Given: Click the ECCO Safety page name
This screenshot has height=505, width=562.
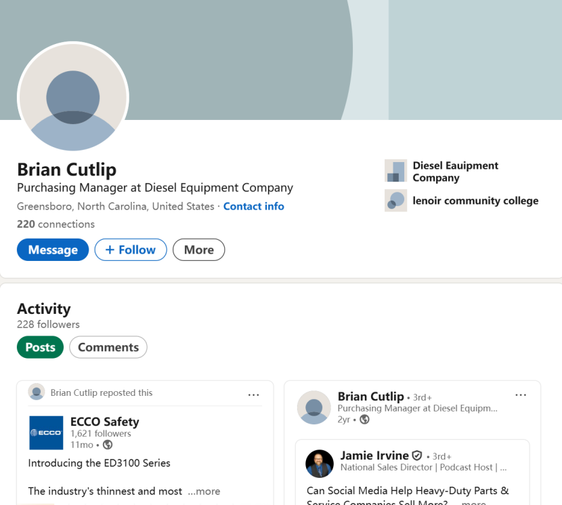Looking at the screenshot, I should pyautogui.click(x=104, y=422).
